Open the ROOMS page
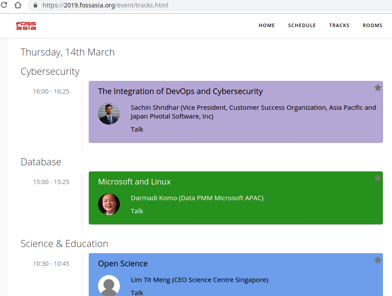The height and width of the screenshot is (296, 392). click(x=372, y=25)
